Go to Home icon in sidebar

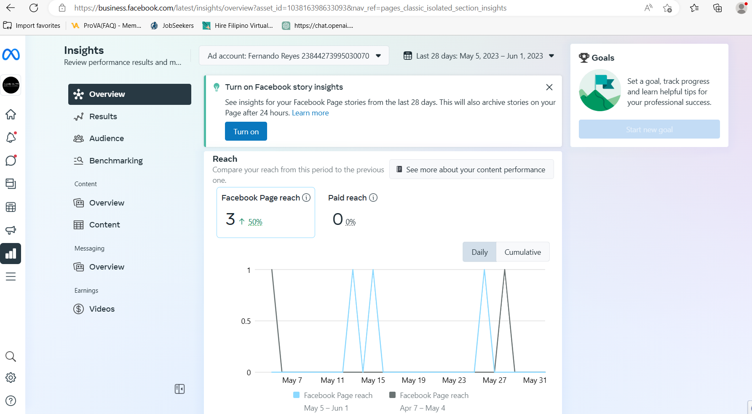(x=11, y=114)
